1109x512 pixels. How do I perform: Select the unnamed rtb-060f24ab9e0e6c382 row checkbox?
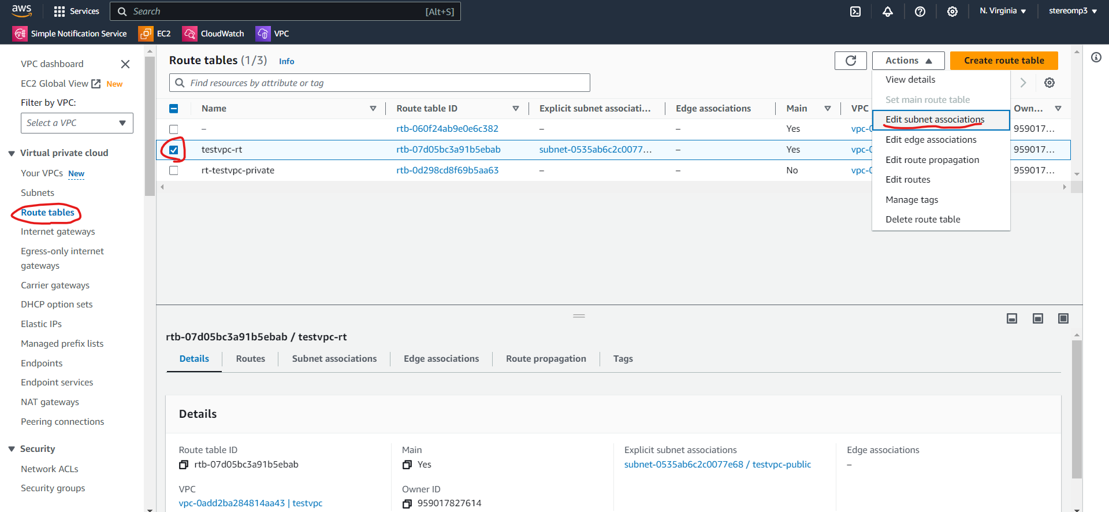(174, 129)
